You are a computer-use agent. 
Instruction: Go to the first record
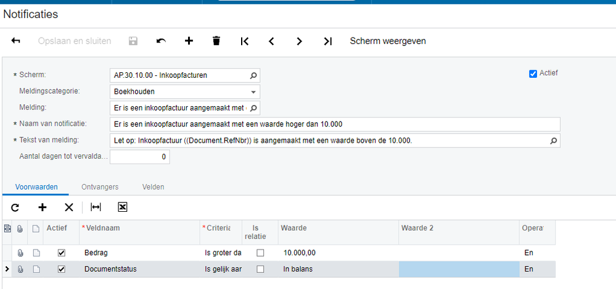pyautogui.click(x=244, y=41)
